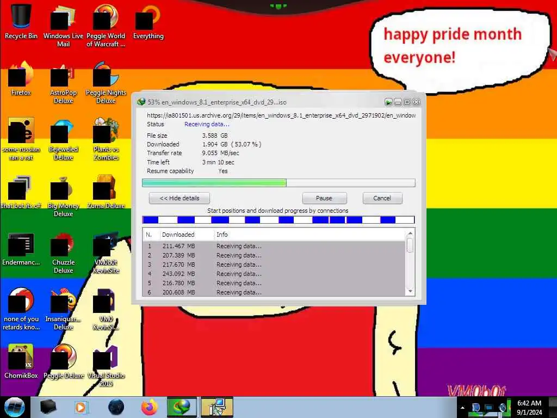Click the File size value 3.588 GB
Image resolution: width=557 pixels, height=418 pixels.
(x=215, y=136)
